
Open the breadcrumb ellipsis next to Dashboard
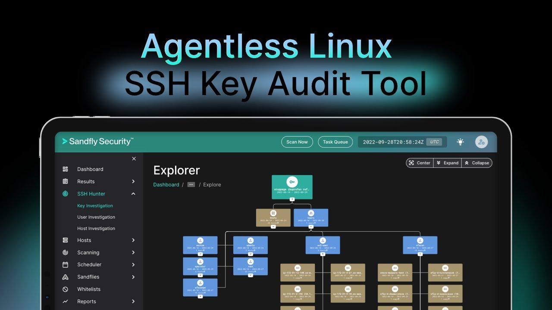pos(191,184)
